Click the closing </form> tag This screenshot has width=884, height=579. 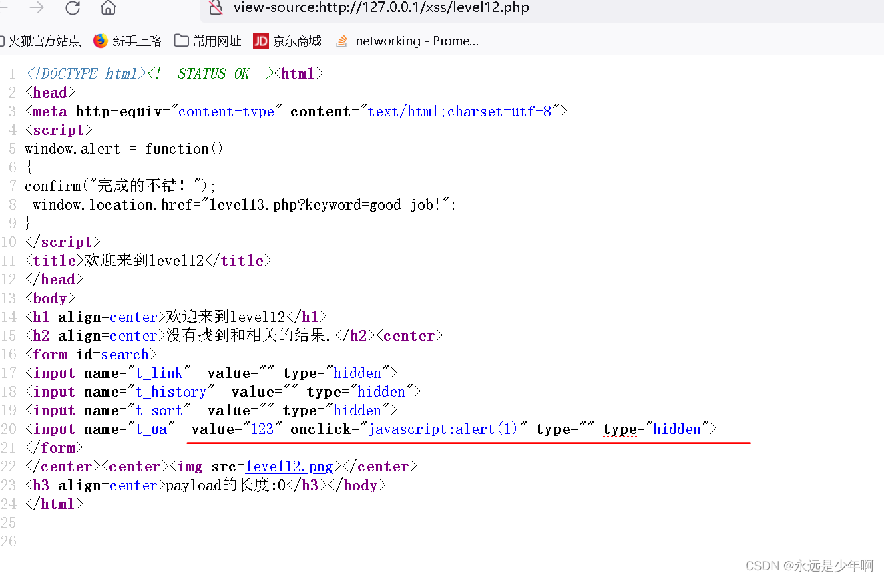pyautogui.click(x=54, y=448)
